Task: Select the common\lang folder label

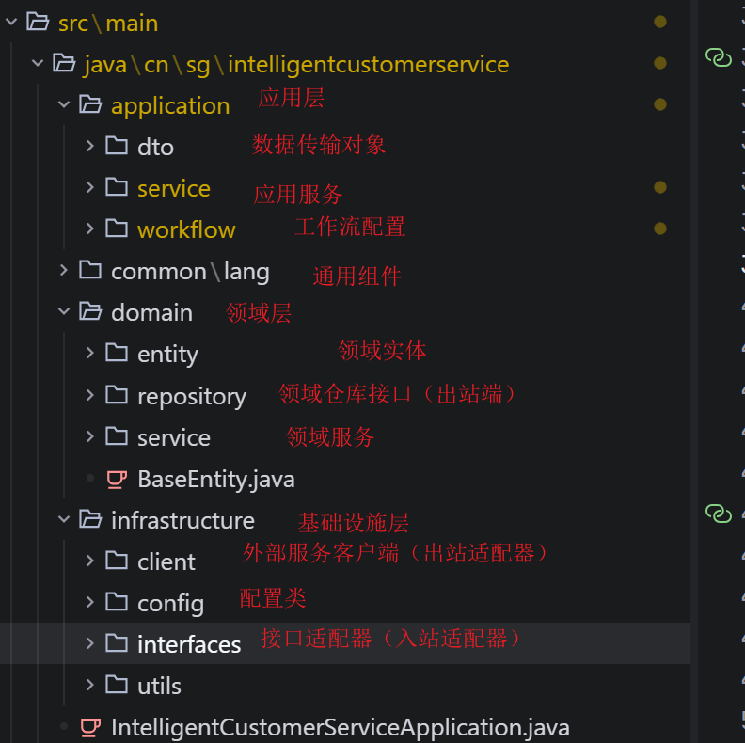Action: (190, 272)
